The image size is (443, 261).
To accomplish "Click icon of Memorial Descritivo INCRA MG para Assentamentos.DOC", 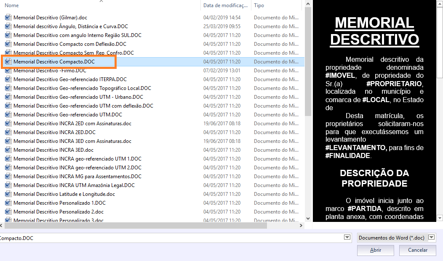I will (x=8, y=177).
